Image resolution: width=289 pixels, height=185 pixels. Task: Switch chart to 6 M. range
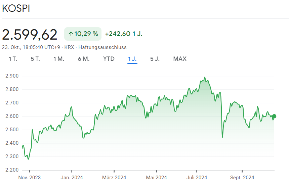[84, 59]
